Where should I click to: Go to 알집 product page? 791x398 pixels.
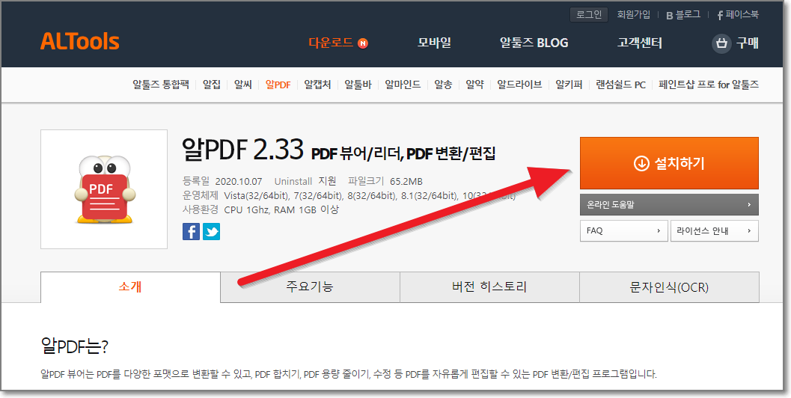[x=212, y=85]
